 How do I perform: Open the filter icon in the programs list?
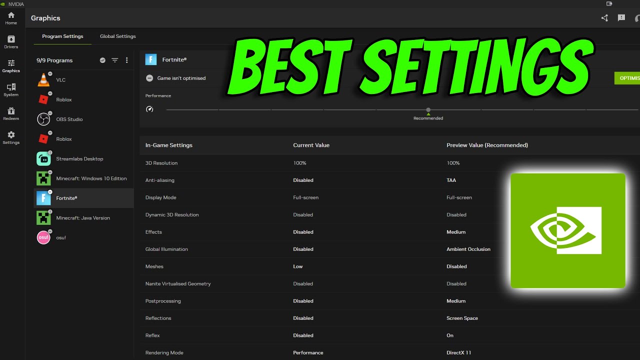point(114,60)
